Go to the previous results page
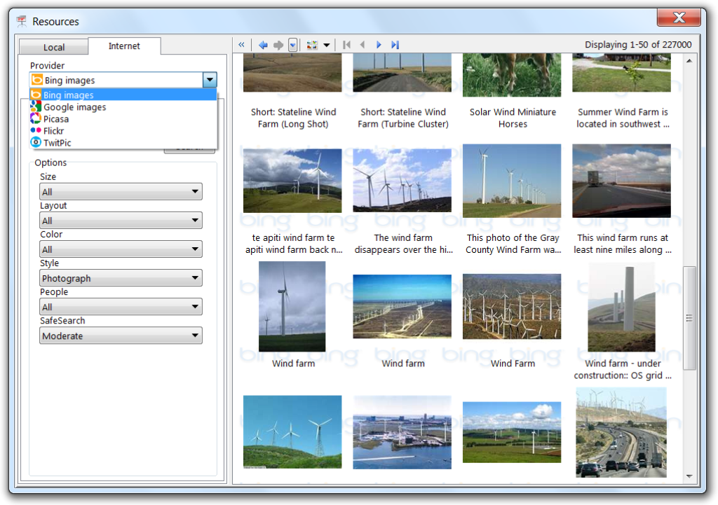Image resolution: width=718 pixels, height=505 pixels. point(363,45)
